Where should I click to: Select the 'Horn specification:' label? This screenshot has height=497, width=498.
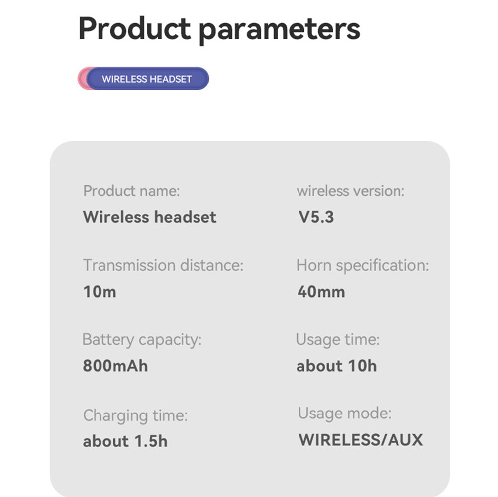pos(362,265)
